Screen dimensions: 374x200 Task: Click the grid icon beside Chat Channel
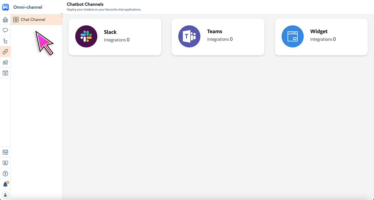16,19
